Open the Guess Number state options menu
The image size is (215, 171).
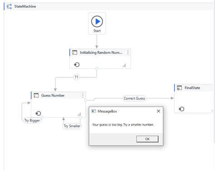pos(83,95)
